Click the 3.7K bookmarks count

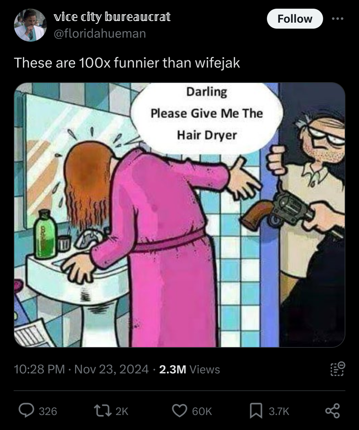(279, 411)
